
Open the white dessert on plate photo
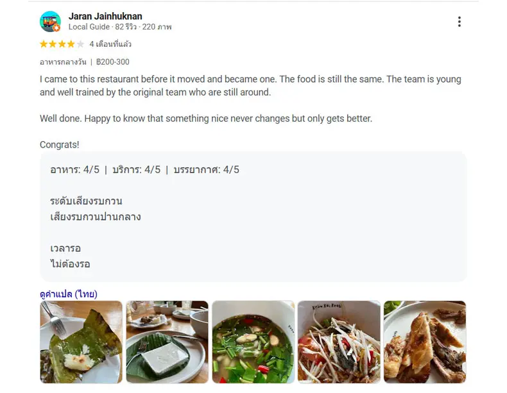pos(167,342)
